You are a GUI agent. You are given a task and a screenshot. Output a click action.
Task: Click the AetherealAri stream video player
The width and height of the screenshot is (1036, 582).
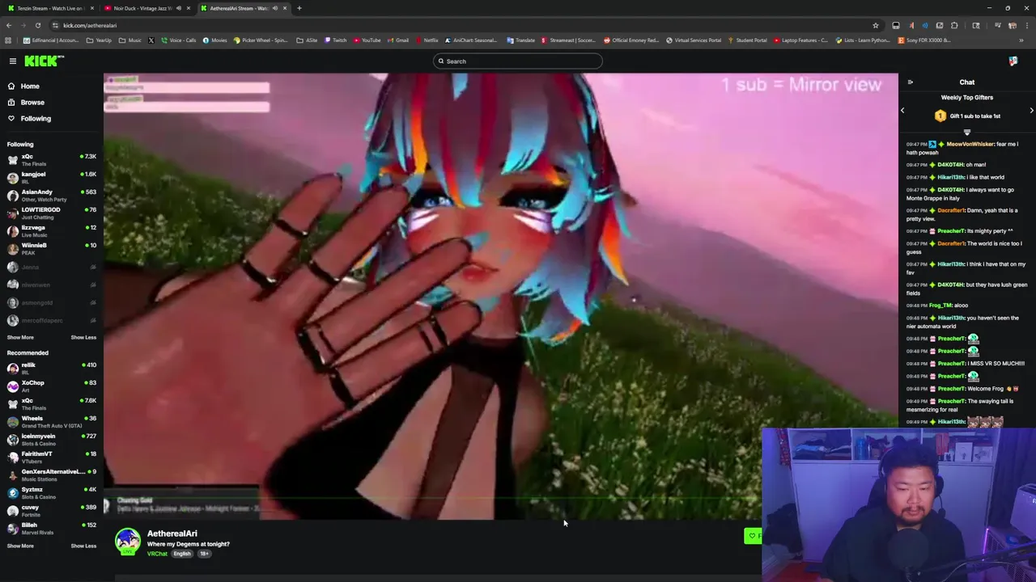500,296
